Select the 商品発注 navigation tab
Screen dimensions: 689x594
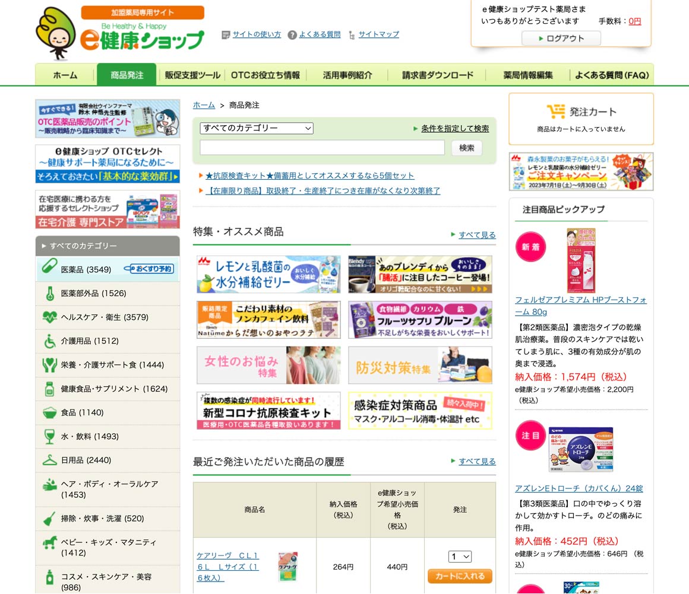pyautogui.click(x=127, y=75)
